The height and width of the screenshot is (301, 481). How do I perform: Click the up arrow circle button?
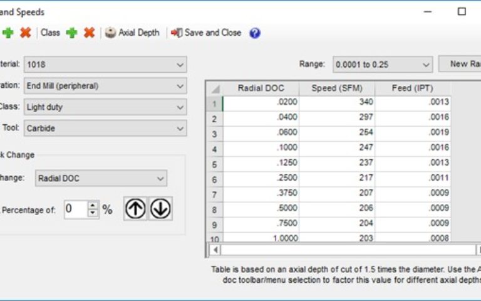135,209
